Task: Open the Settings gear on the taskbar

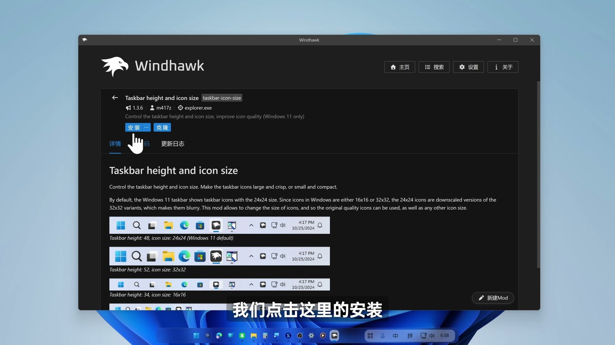Action: point(311,336)
